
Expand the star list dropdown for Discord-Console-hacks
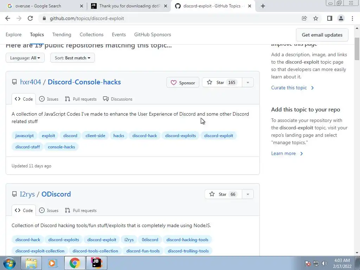click(x=248, y=82)
